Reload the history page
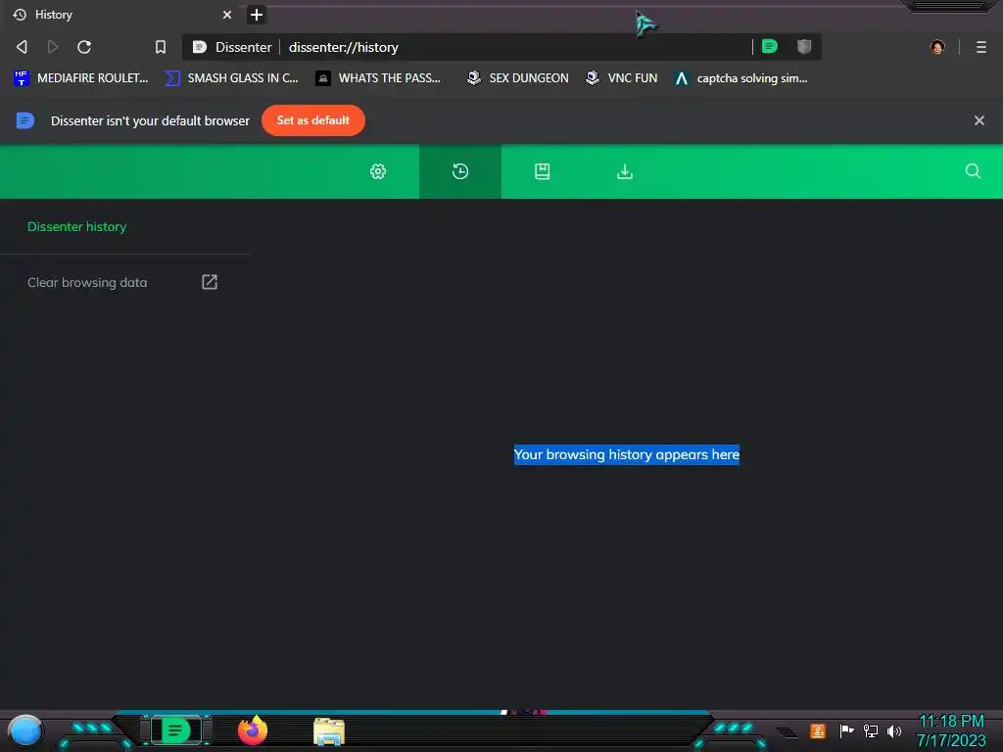This screenshot has width=1003, height=752. (84, 47)
